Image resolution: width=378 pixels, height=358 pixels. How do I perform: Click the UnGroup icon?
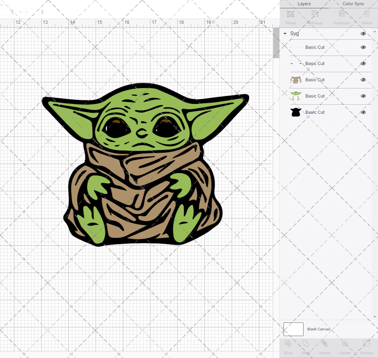(314, 14)
